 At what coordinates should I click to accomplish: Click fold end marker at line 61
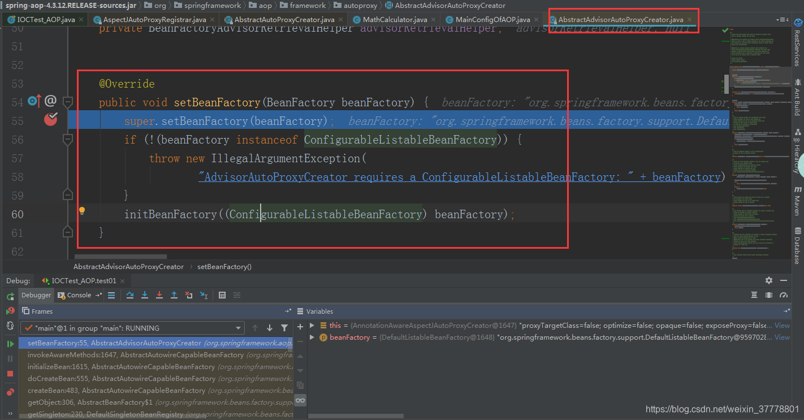tap(68, 232)
